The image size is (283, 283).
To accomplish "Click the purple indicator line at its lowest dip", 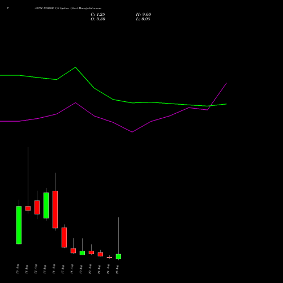I will click(x=132, y=132).
